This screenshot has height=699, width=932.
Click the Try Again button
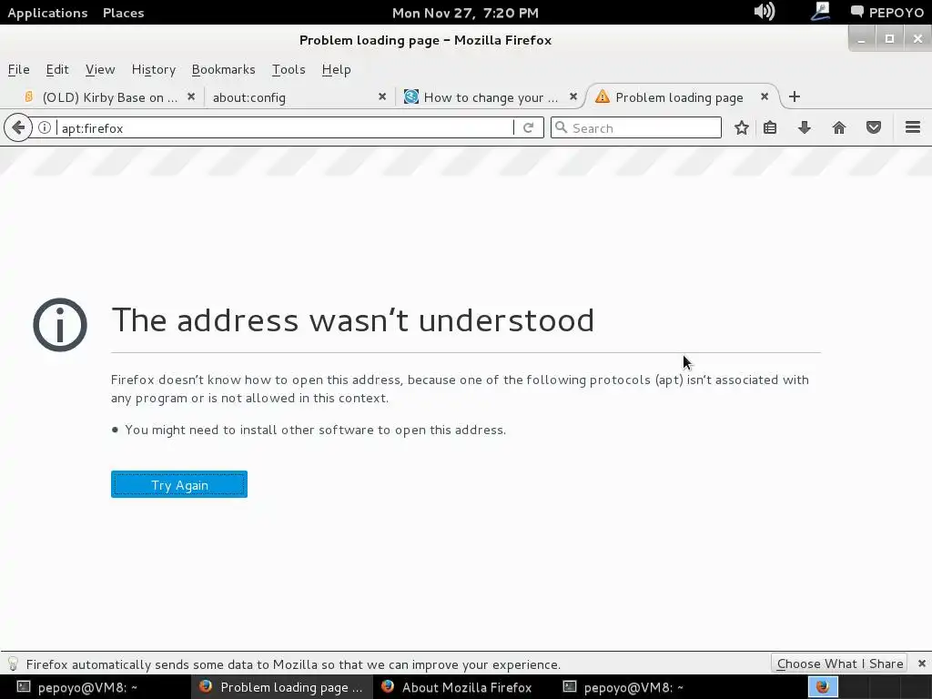pos(179,484)
